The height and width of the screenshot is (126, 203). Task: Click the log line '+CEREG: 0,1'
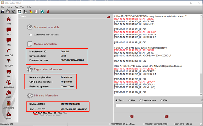coord(135,74)
